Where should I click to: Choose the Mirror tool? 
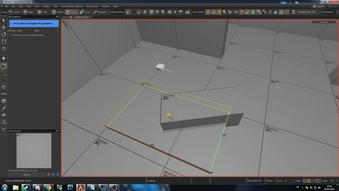click(x=4, y=94)
